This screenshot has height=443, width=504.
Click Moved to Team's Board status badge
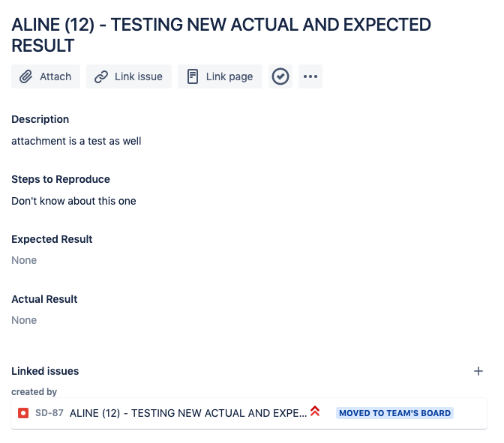[394, 413]
